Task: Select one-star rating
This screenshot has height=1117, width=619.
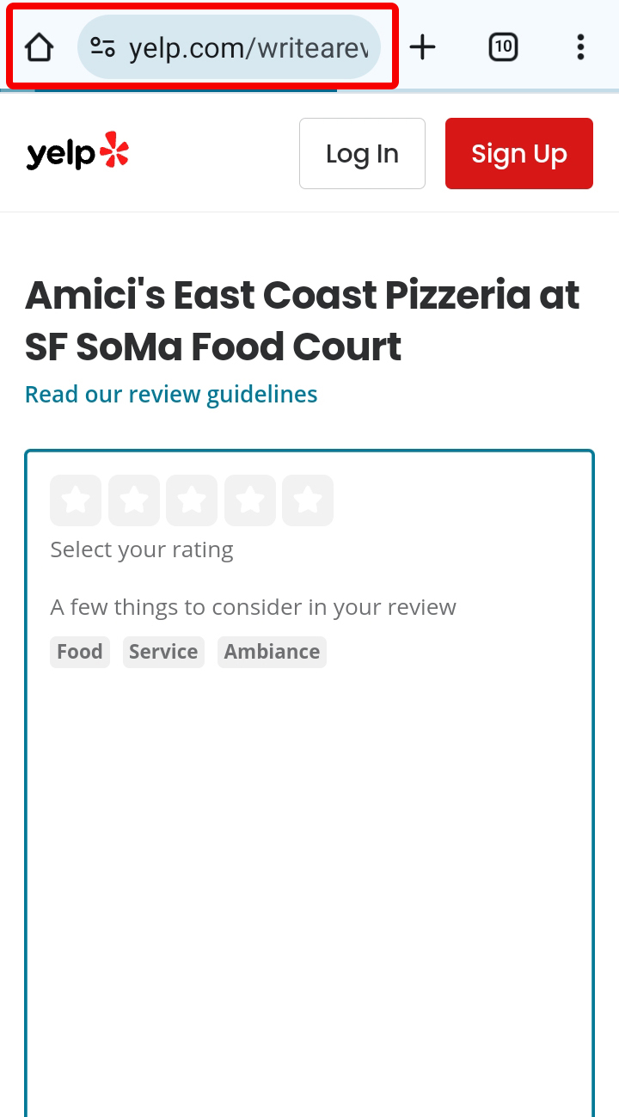Action: coord(76,500)
